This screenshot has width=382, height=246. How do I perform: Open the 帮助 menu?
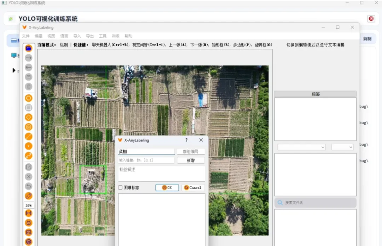point(128,36)
